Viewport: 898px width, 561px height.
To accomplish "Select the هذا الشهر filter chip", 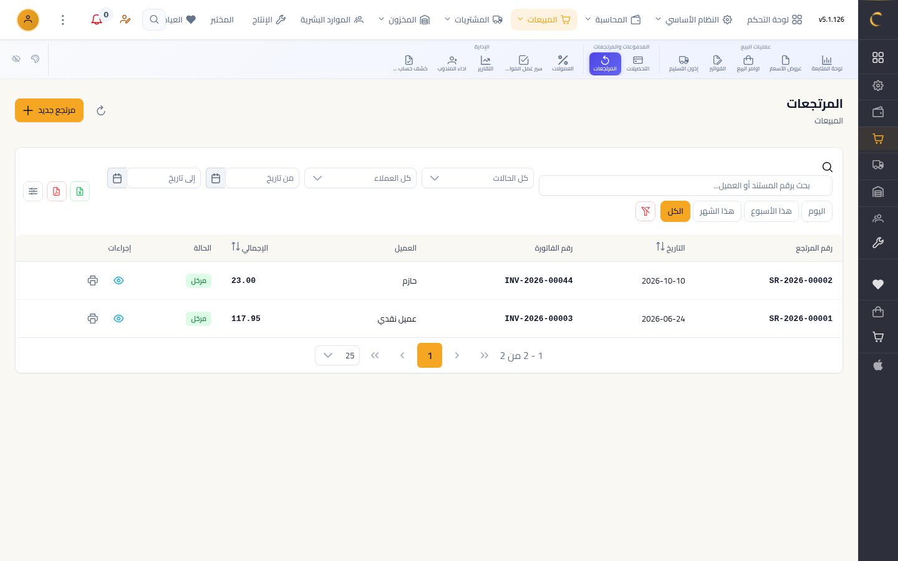I will point(717,211).
